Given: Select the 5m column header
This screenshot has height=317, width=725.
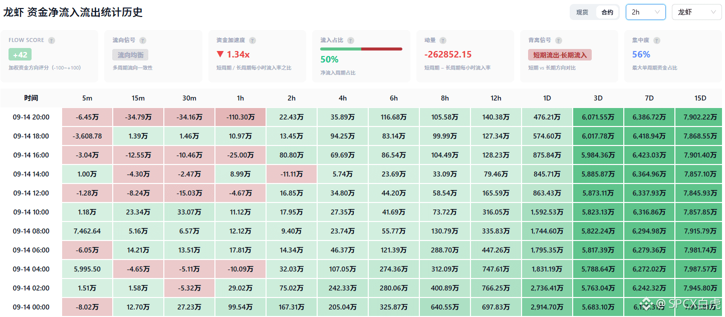Looking at the screenshot, I should [87, 98].
